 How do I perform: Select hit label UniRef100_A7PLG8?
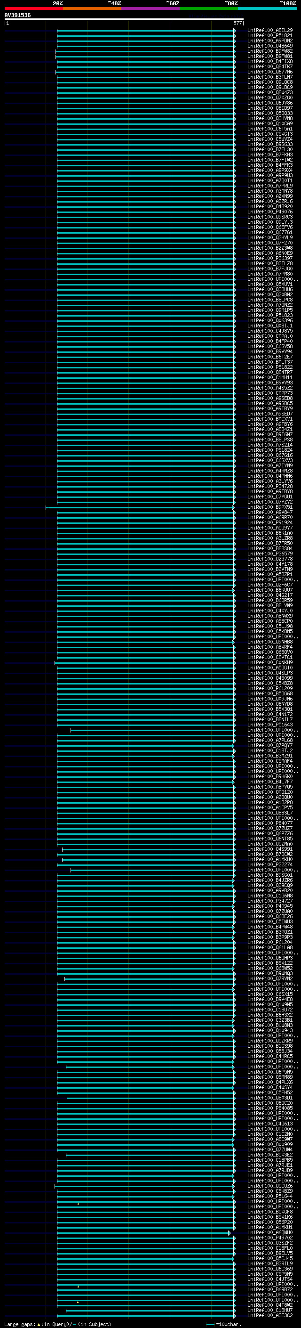(270, 740)
